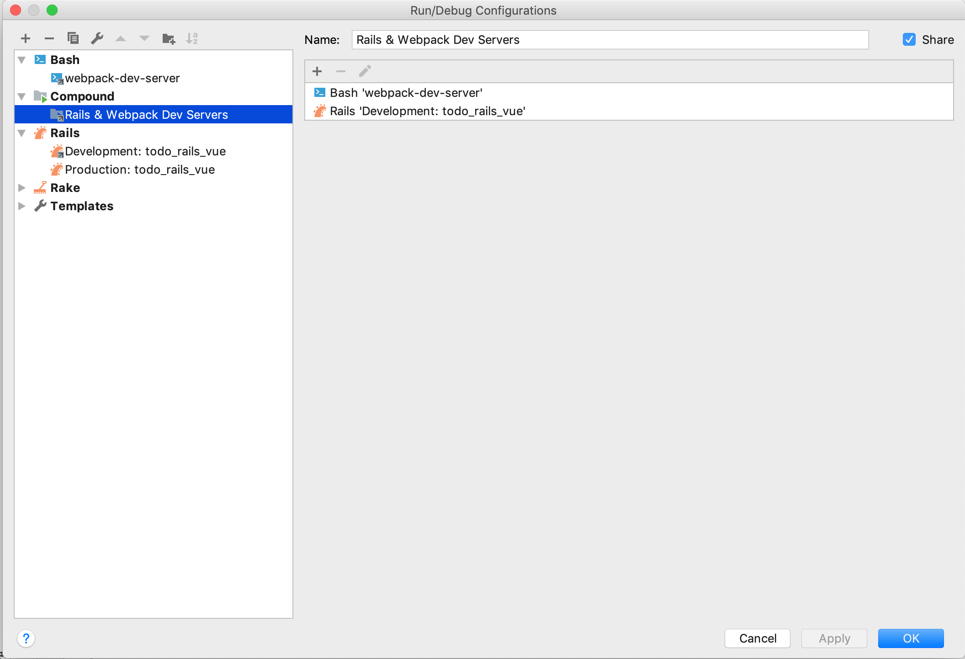Create a new folder for configurations

point(168,38)
